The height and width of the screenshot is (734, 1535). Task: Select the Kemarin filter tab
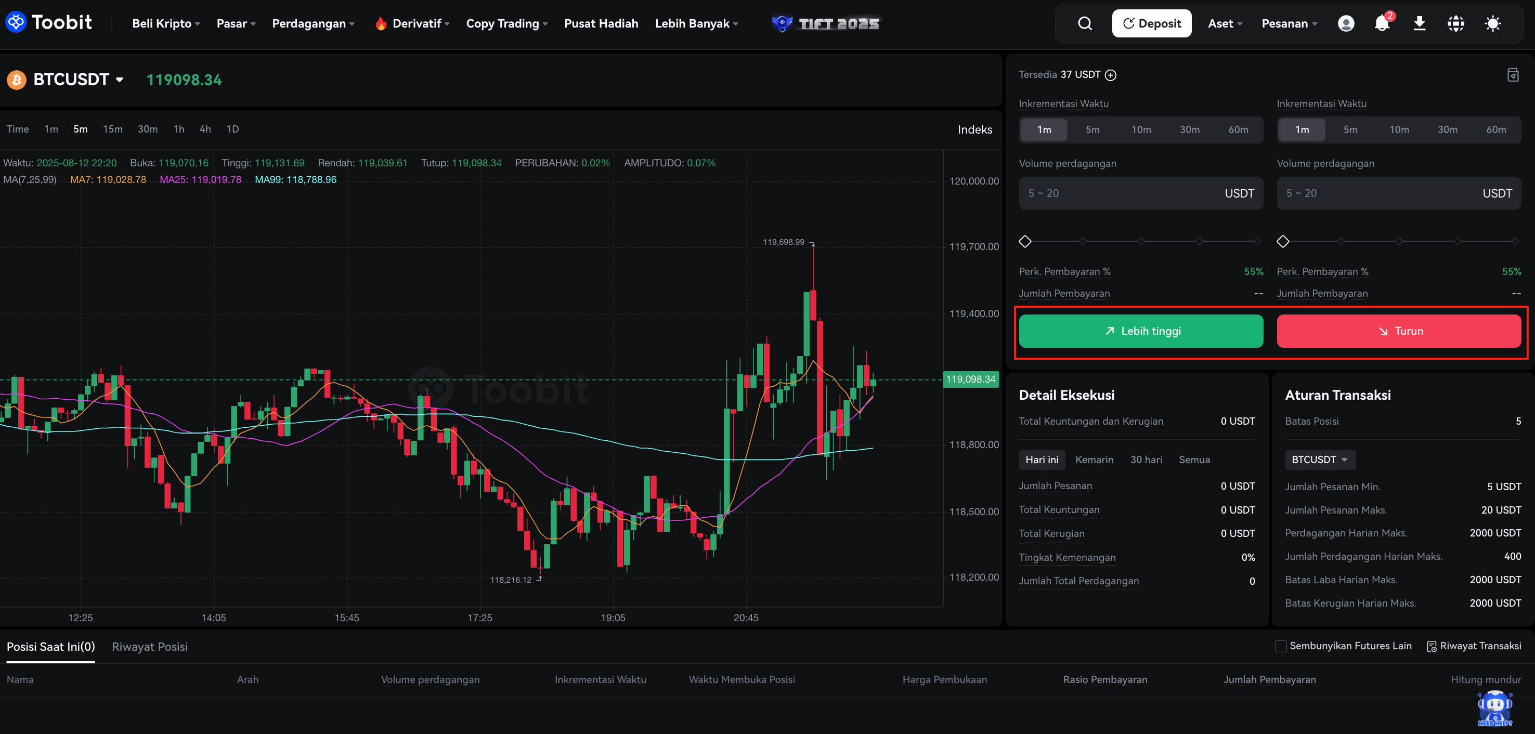click(x=1094, y=460)
